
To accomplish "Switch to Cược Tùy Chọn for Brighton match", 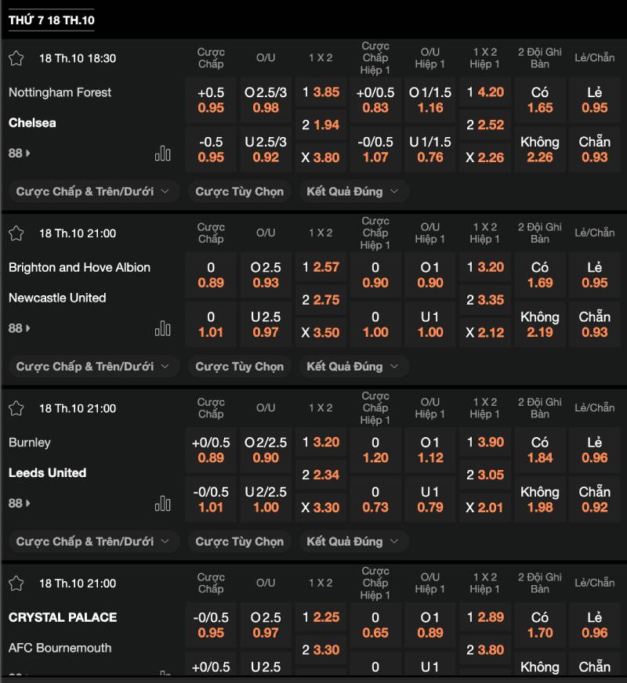I will pos(239,367).
